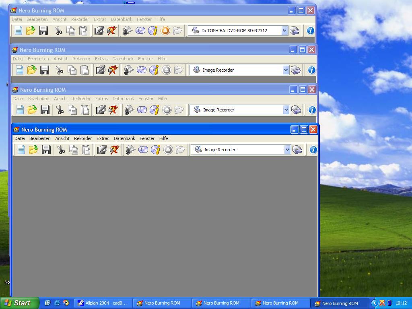Open Extras menu in front Nero window
This screenshot has height=309, width=412.
coord(103,138)
